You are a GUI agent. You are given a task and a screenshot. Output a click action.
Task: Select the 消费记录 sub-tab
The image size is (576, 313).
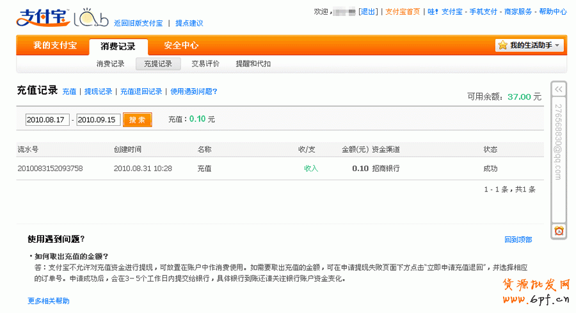pyautogui.click(x=110, y=64)
